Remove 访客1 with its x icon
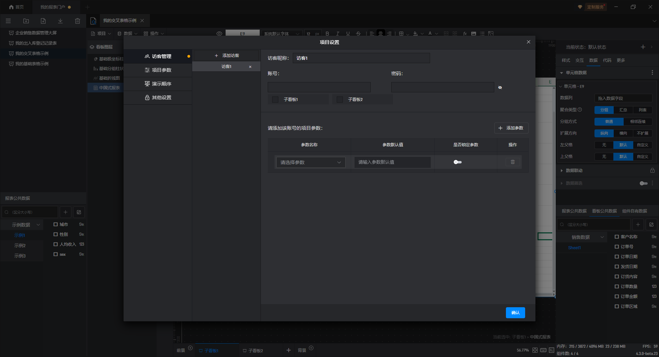The height and width of the screenshot is (357, 659). click(250, 67)
